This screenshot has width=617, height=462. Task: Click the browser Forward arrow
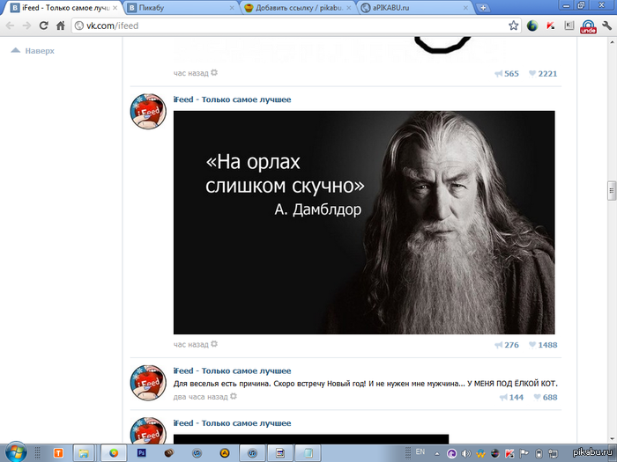pos(26,26)
